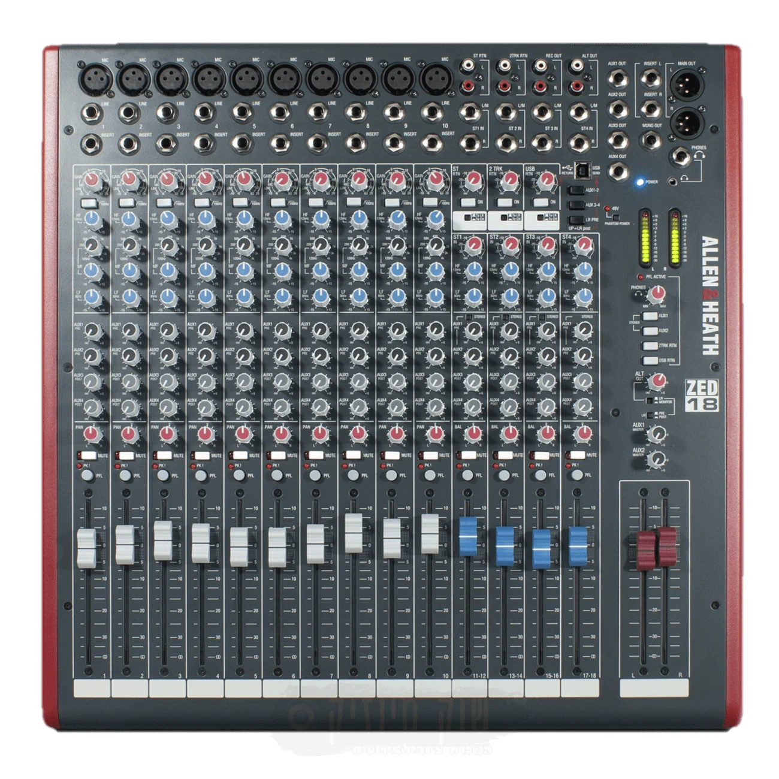Click channel 1 fader cap
The width and height of the screenshot is (779, 779).
(87, 548)
